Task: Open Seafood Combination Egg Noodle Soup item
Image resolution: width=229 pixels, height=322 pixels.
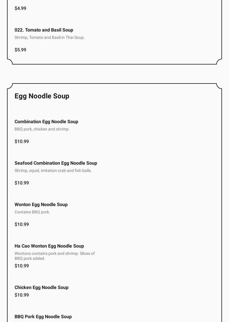Action: (x=56, y=163)
